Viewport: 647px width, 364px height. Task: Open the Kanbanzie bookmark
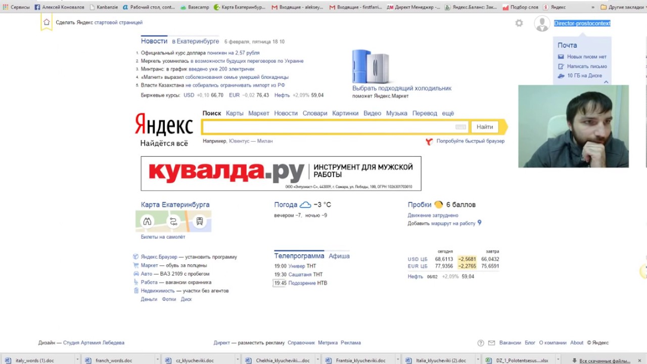coord(104,7)
